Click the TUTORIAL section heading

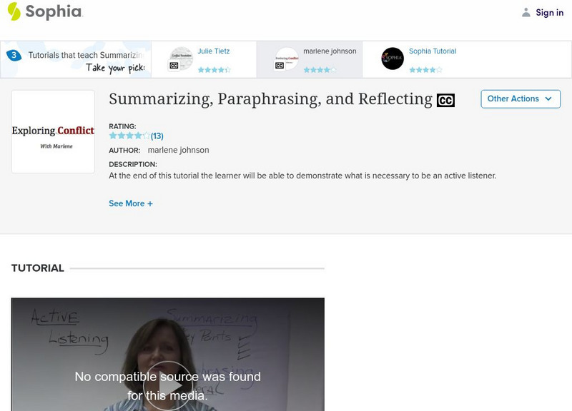[38, 268]
